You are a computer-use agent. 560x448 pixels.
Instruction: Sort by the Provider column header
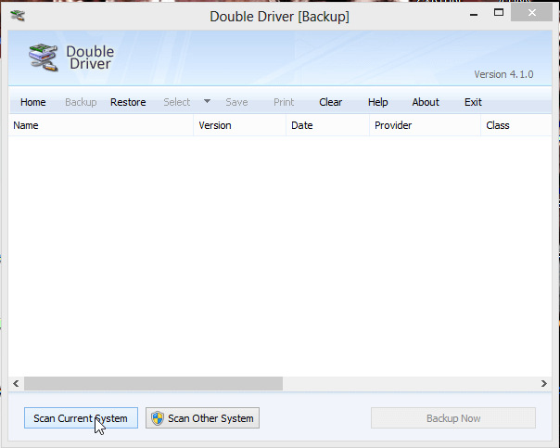coord(425,125)
